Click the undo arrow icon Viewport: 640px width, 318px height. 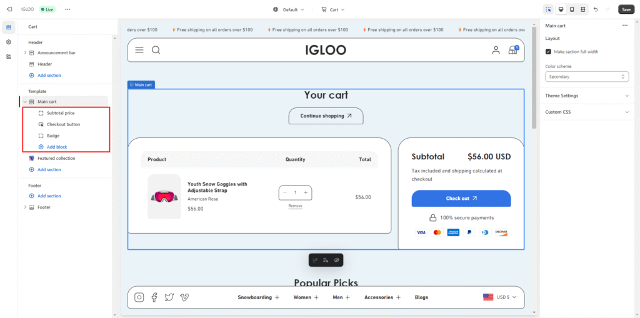tap(596, 9)
